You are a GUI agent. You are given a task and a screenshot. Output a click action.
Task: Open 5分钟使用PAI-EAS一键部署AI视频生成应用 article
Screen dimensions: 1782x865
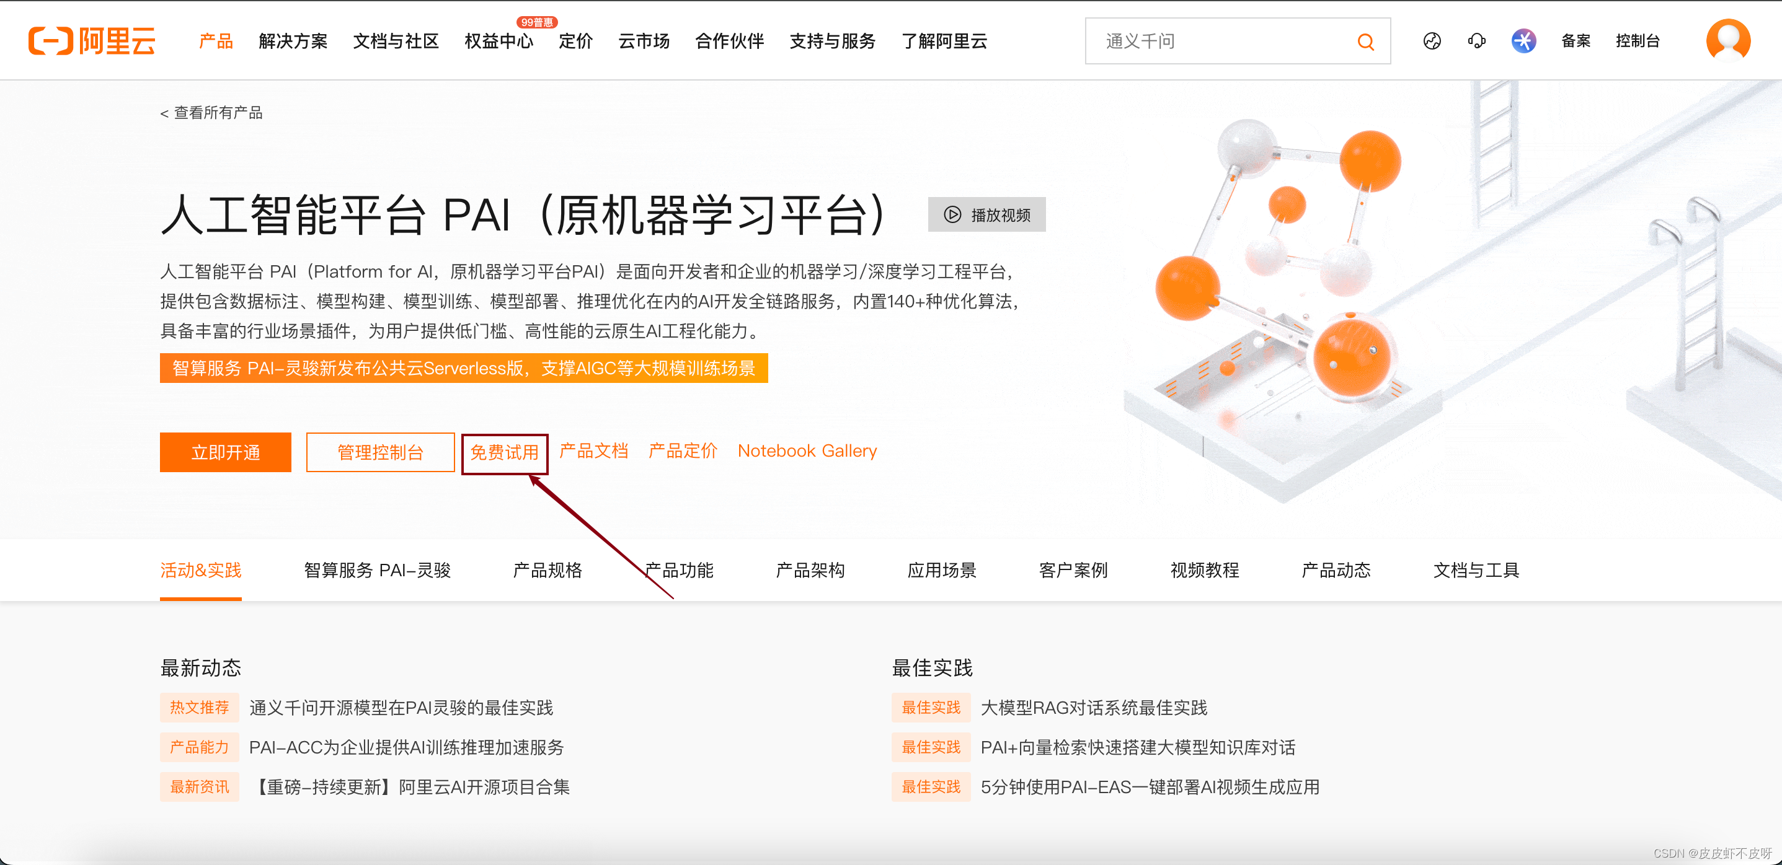click(x=1150, y=787)
